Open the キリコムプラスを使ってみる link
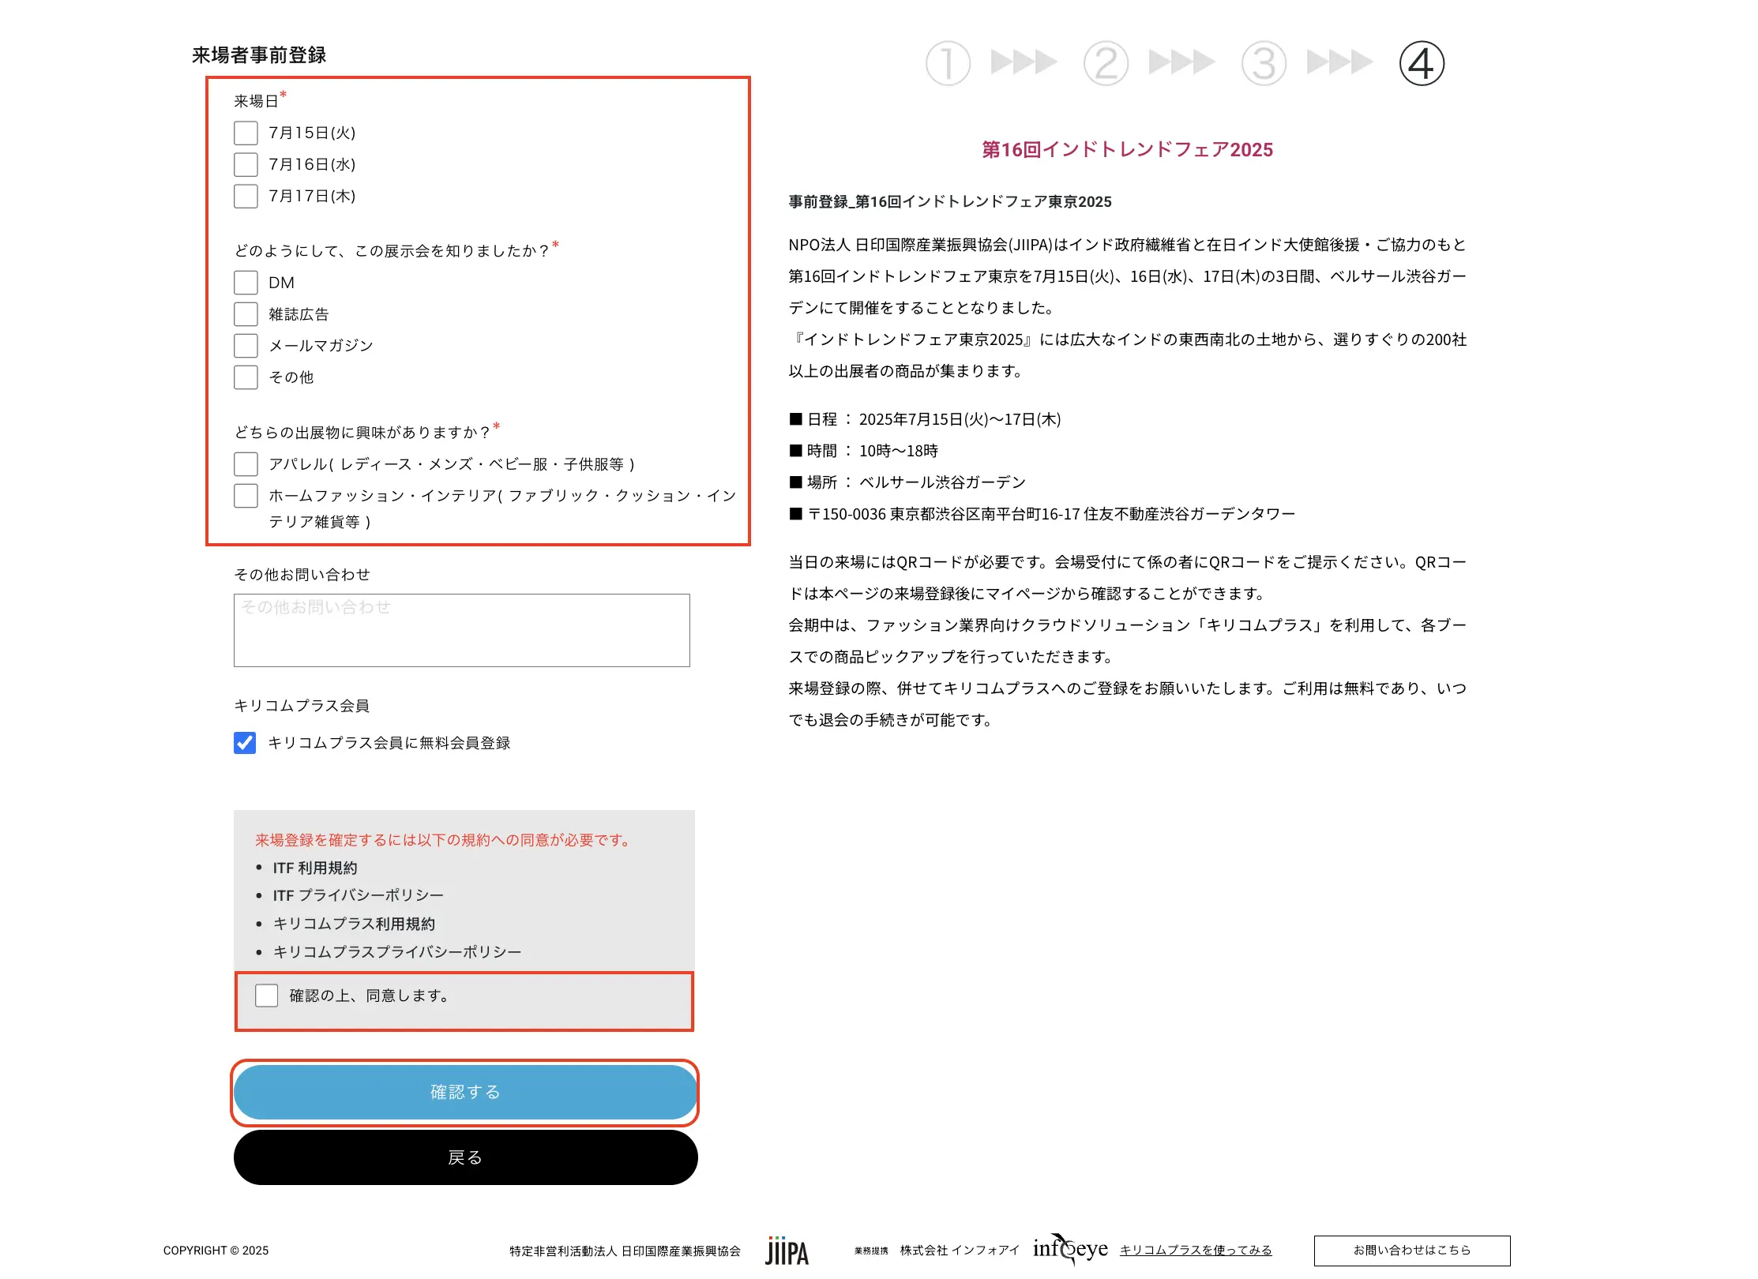1758x1279 pixels. (x=1196, y=1250)
